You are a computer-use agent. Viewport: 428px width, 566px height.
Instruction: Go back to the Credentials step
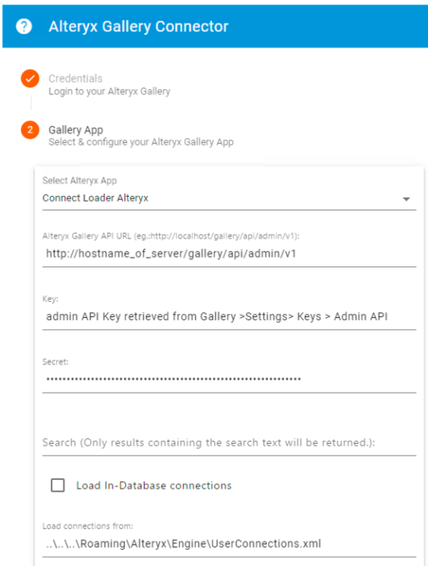75,79
